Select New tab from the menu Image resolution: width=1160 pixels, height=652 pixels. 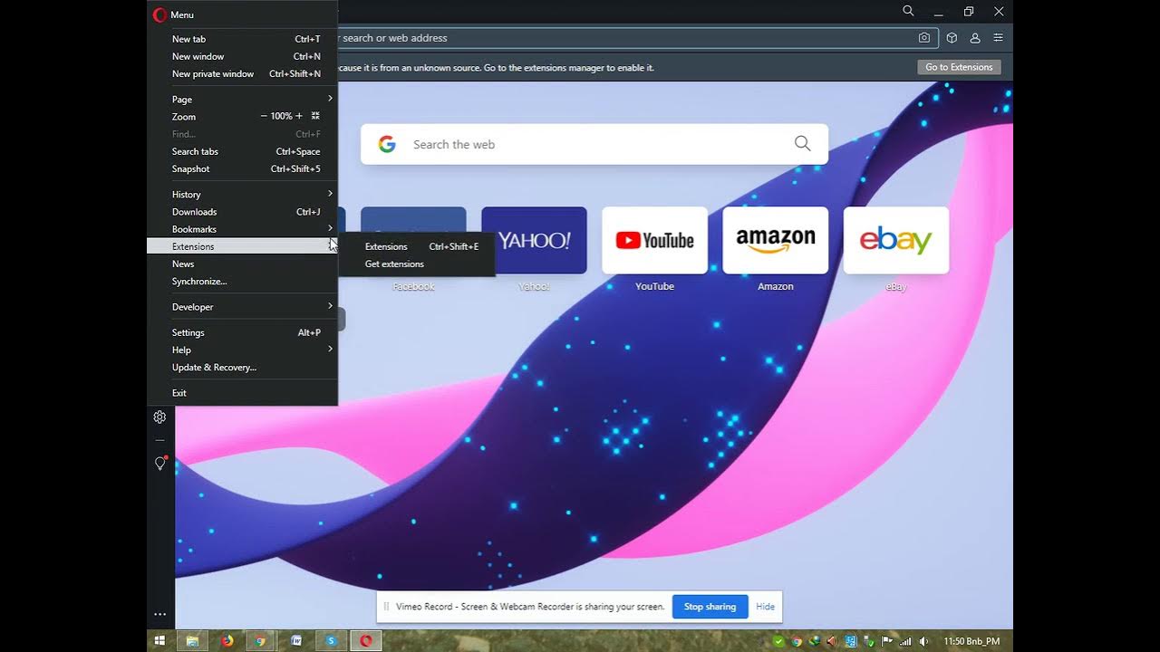coord(242,39)
